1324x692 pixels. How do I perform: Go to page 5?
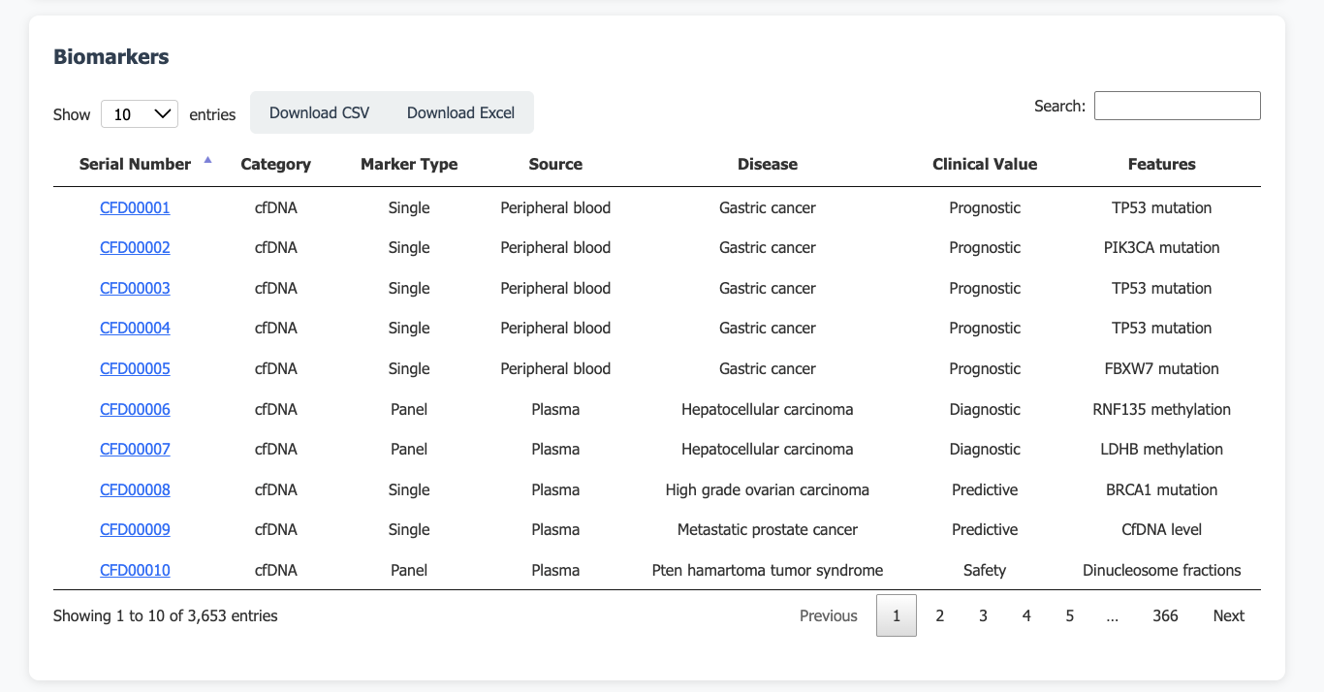pos(1070,615)
